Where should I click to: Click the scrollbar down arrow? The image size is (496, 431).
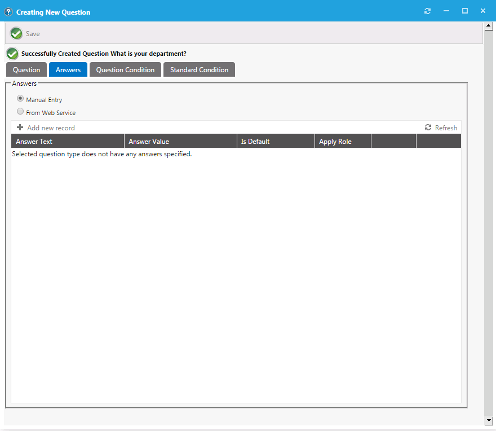point(489,420)
